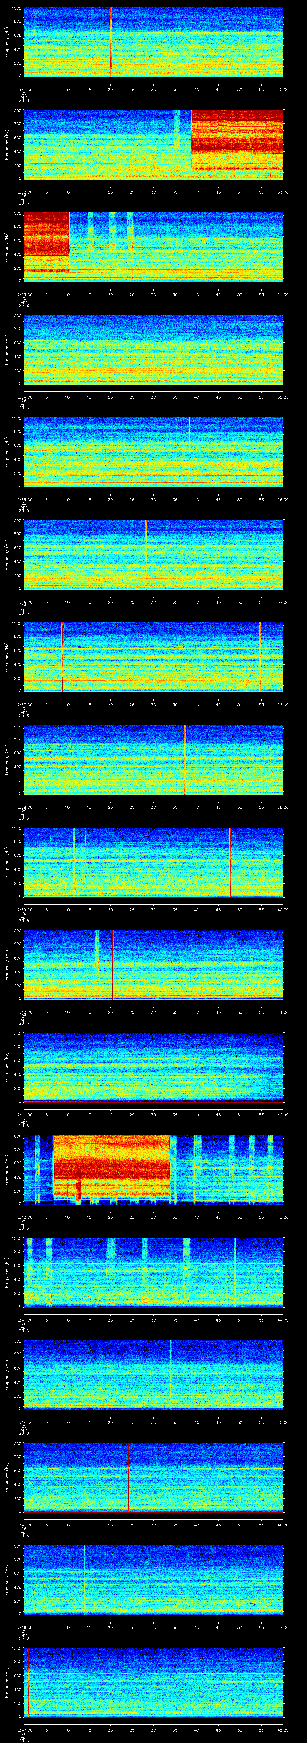Select the red vertical line in 2:38:00 spectrogram
The height and width of the screenshot is (1743, 307).
(185, 760)
